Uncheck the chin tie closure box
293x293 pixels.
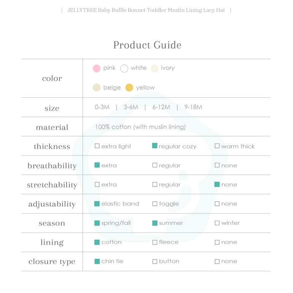[97, 261]
